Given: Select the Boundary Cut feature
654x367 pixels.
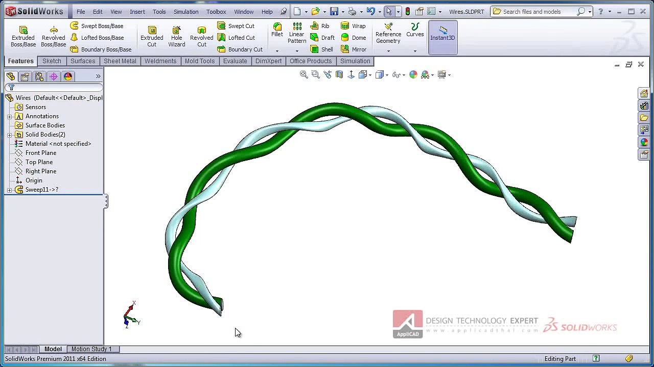Looking at the screenshot, I should click(240, 49).
